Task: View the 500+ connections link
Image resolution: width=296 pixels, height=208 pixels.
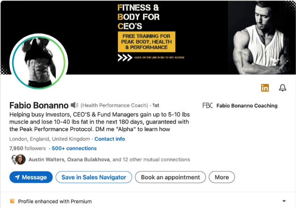Action: click(74, 149)
